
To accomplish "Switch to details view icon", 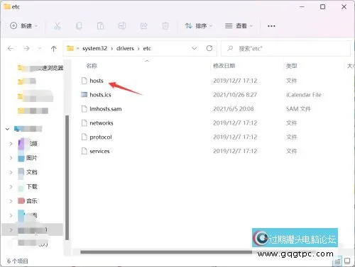I will pos(337,261).
